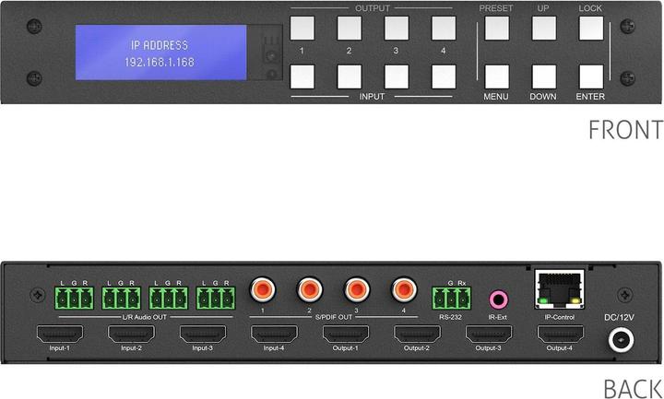
Task: Click the PRESET button
Action: point(497,28)
